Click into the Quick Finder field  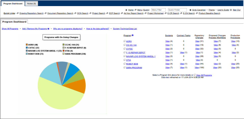(x=177, y=10)
